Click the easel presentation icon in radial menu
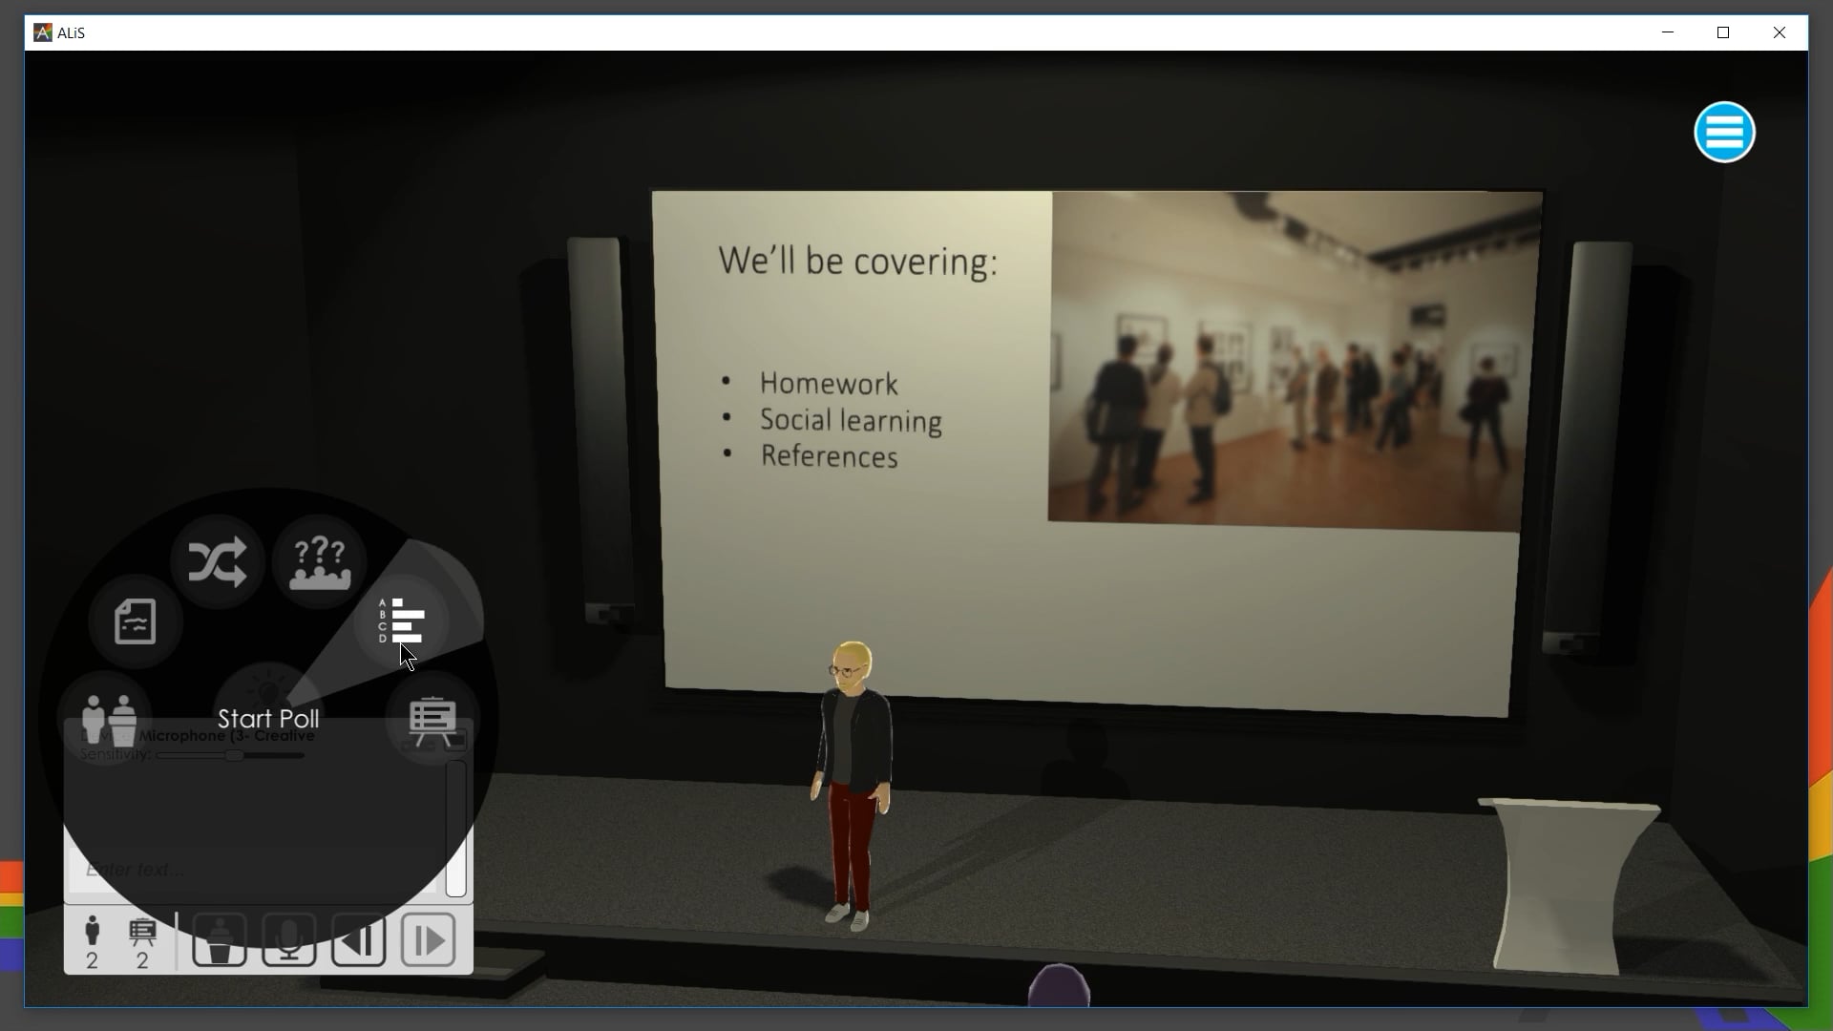The width and height of the screenshot is (1833, 1031). (432, 718)
